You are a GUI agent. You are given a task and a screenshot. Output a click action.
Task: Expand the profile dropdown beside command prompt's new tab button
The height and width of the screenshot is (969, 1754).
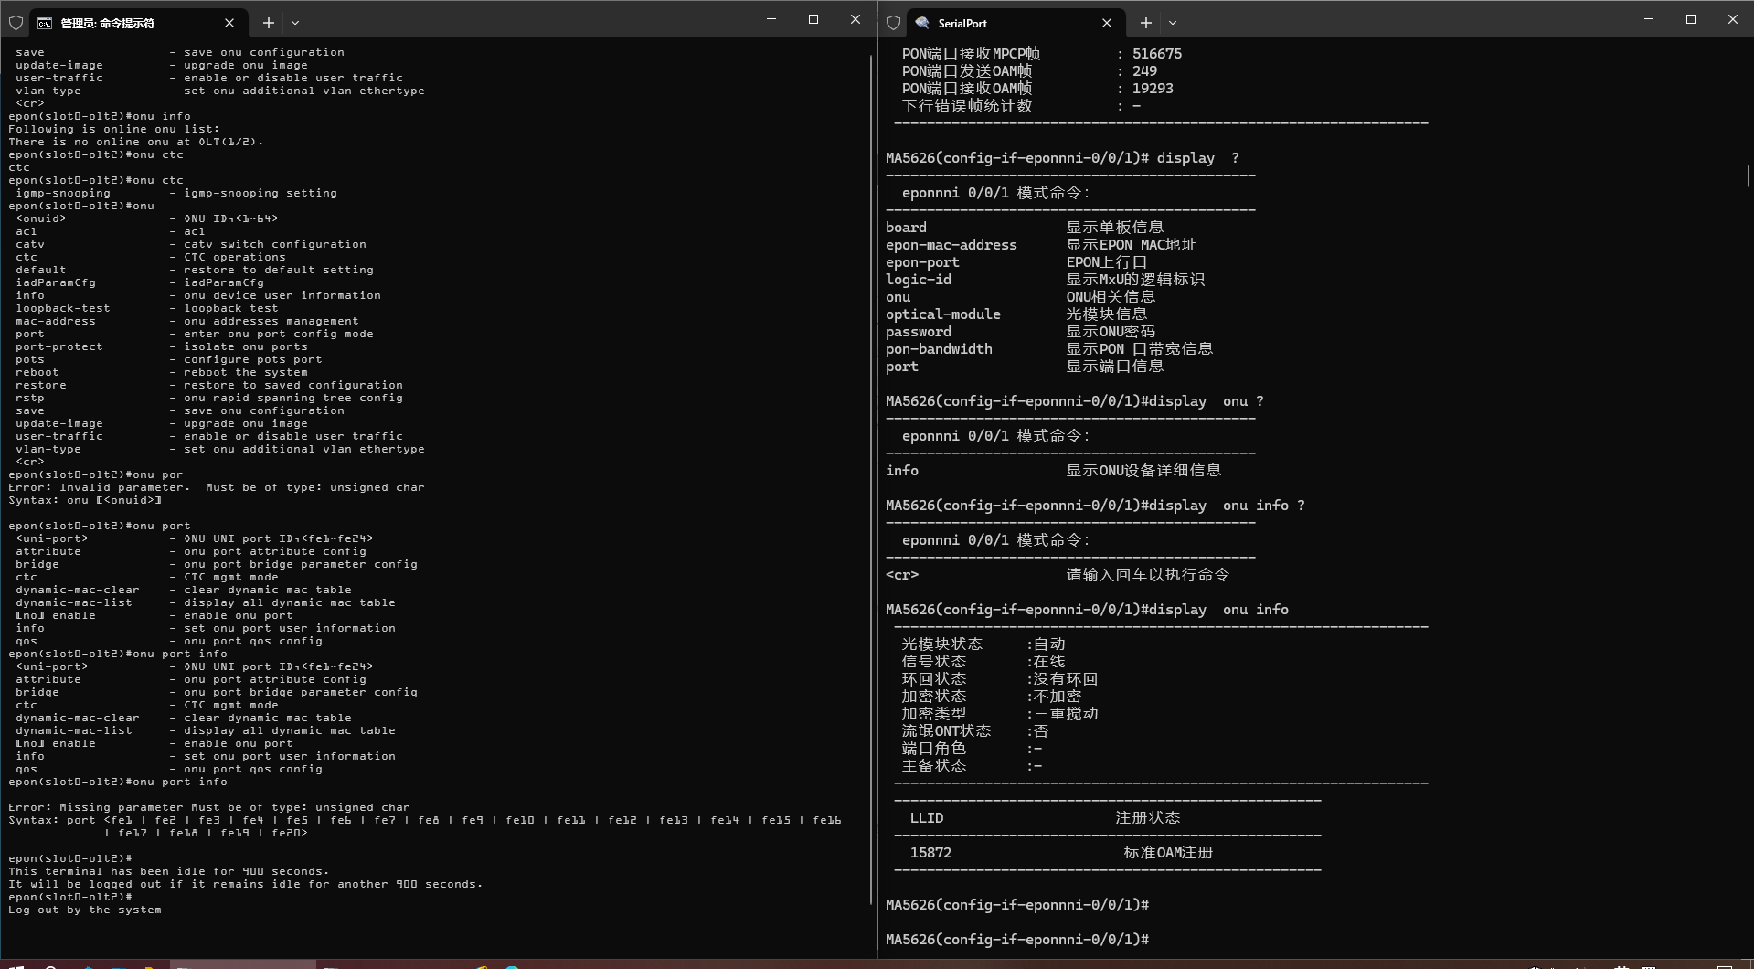click(295, 23)
